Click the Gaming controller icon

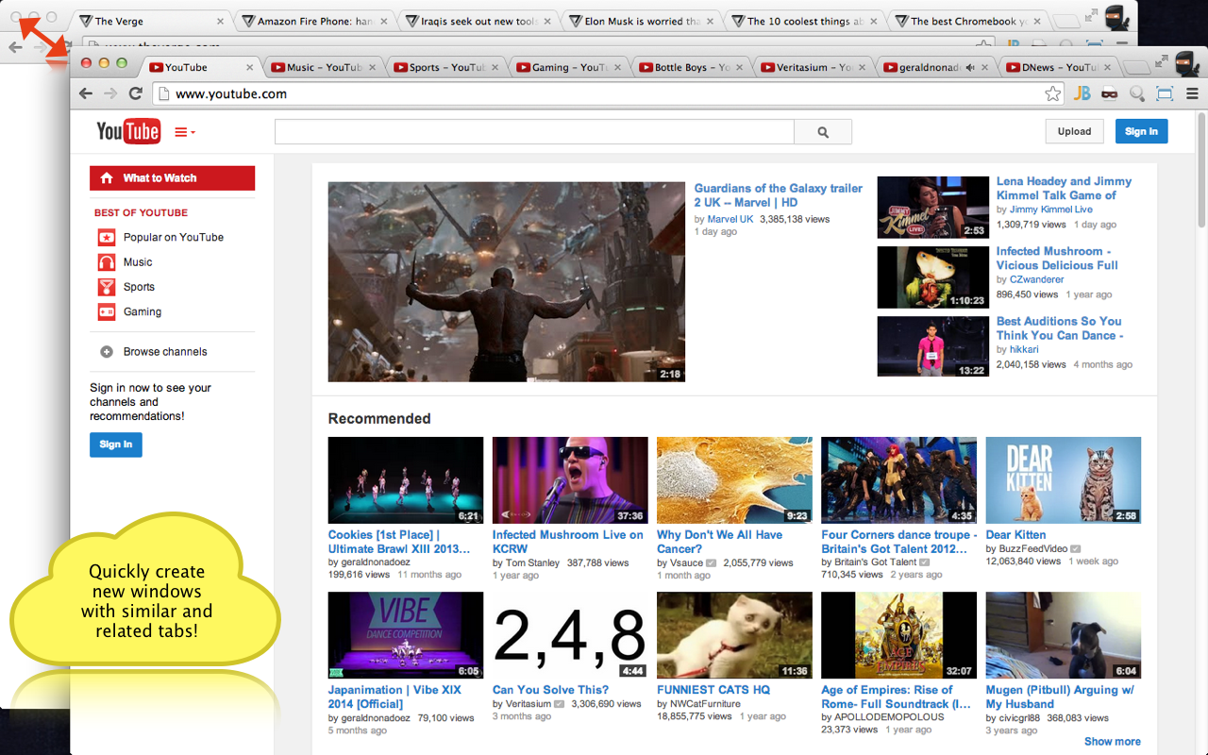(107, 311)
